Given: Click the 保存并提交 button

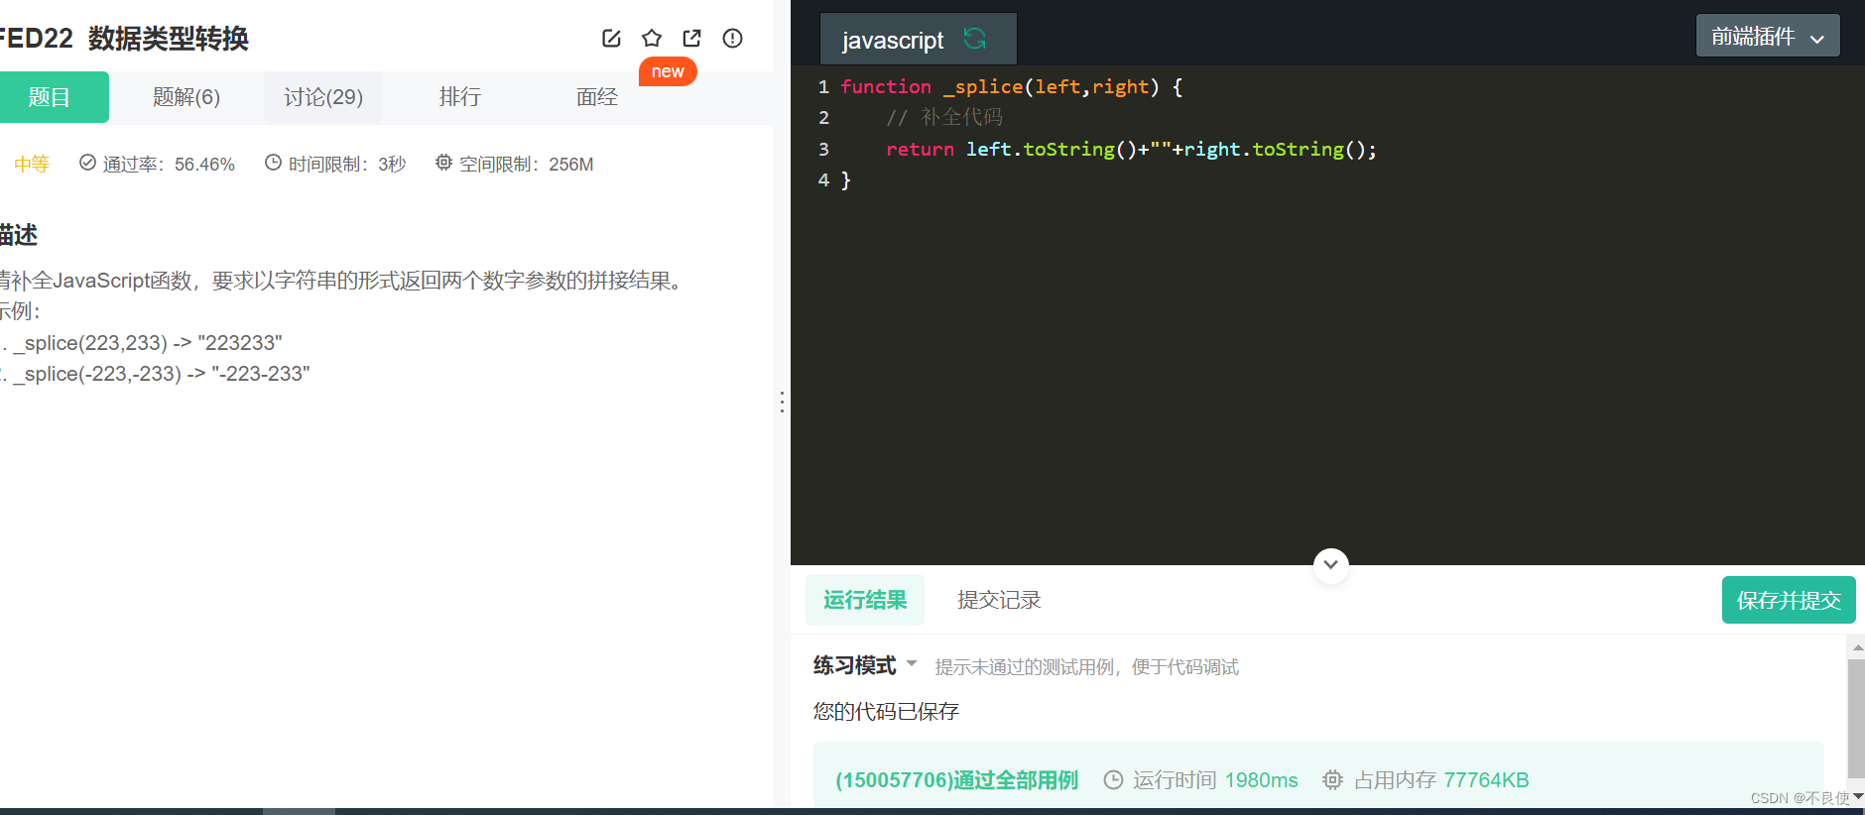Looking at the screenshot, I should coord(1789,600).
